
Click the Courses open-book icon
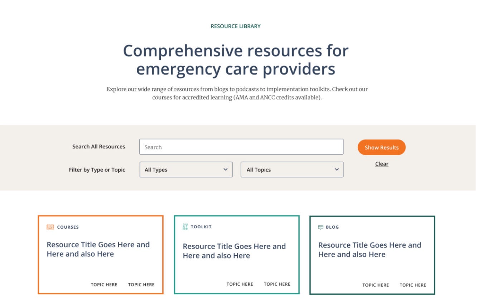click(x=50, y=227)
